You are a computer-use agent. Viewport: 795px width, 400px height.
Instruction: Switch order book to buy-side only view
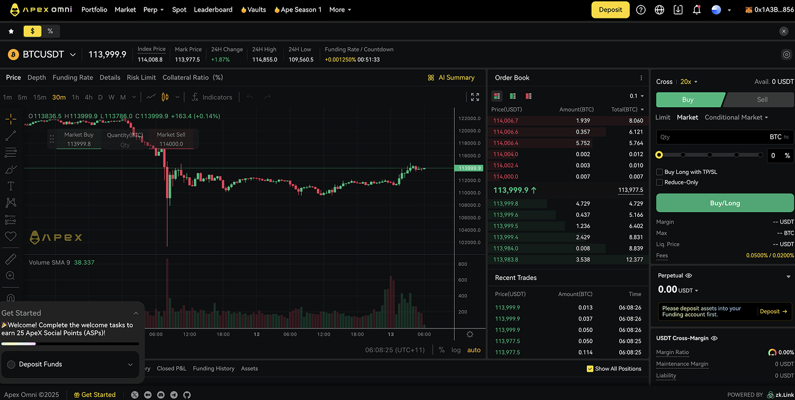[x=512, y=96]
